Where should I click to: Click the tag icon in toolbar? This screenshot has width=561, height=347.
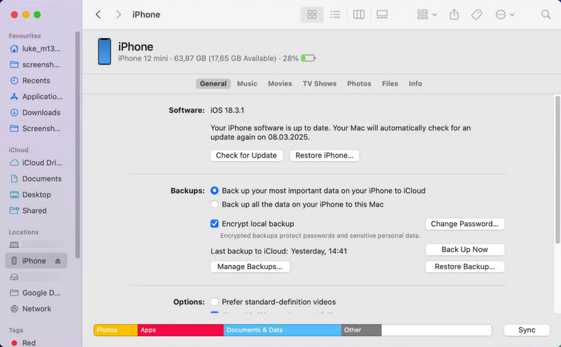pos(477,15)
